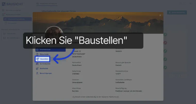Click the personnel number 101077
Viewport: 196px width, 104px height.
(x=118, y=74)
